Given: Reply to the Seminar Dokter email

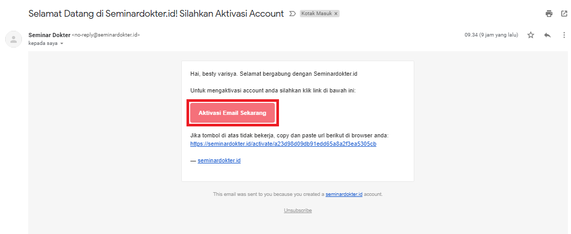Looking at the screenshot, I should (x=547, y=35).
